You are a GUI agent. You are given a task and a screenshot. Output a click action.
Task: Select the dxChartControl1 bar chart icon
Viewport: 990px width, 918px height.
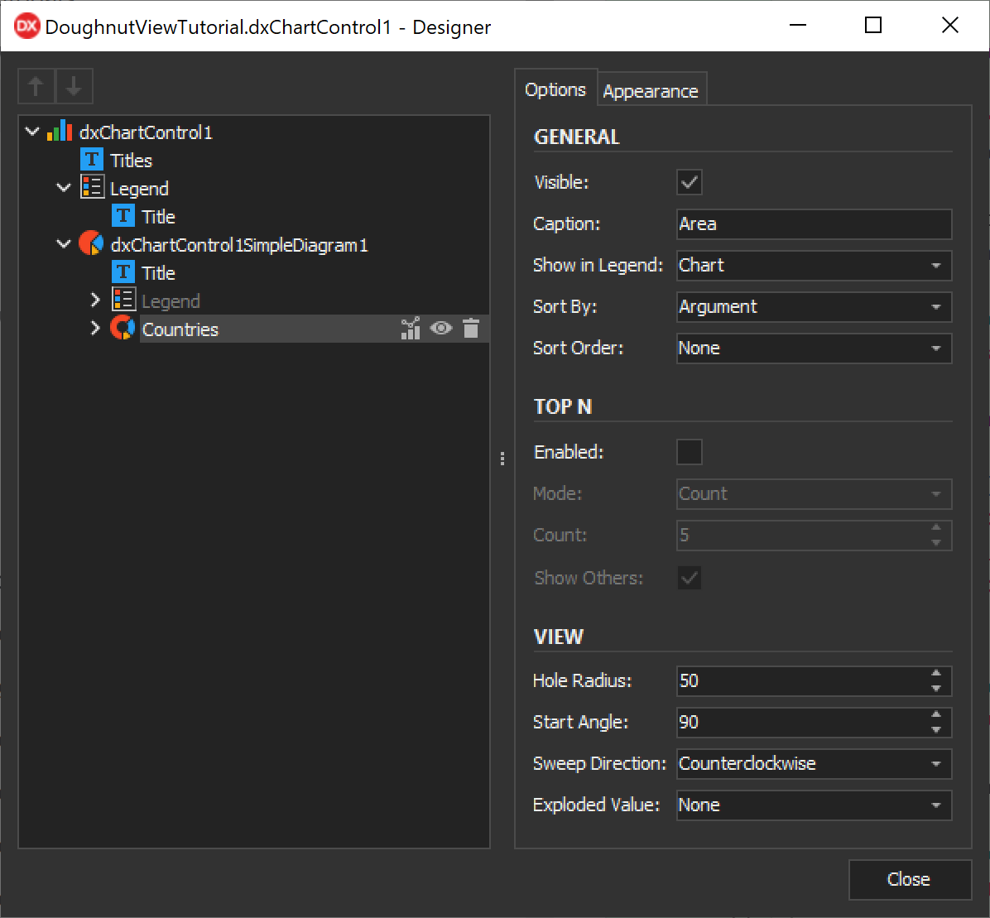tap(60, 132)
